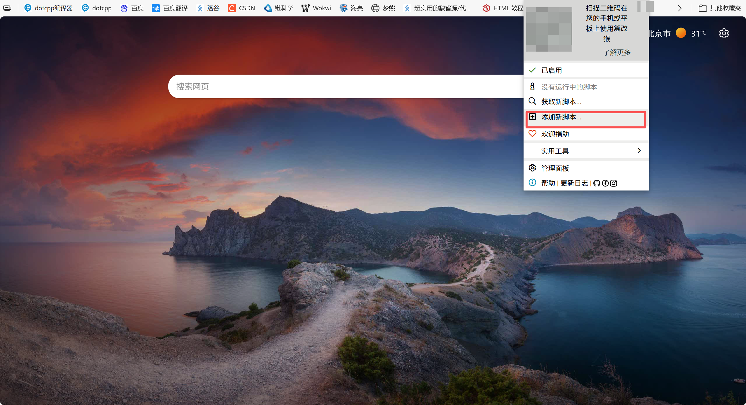Screen dimensions: 746x405
Task: Open the 百度翻译 bookmark
Action: click(170, 8)
